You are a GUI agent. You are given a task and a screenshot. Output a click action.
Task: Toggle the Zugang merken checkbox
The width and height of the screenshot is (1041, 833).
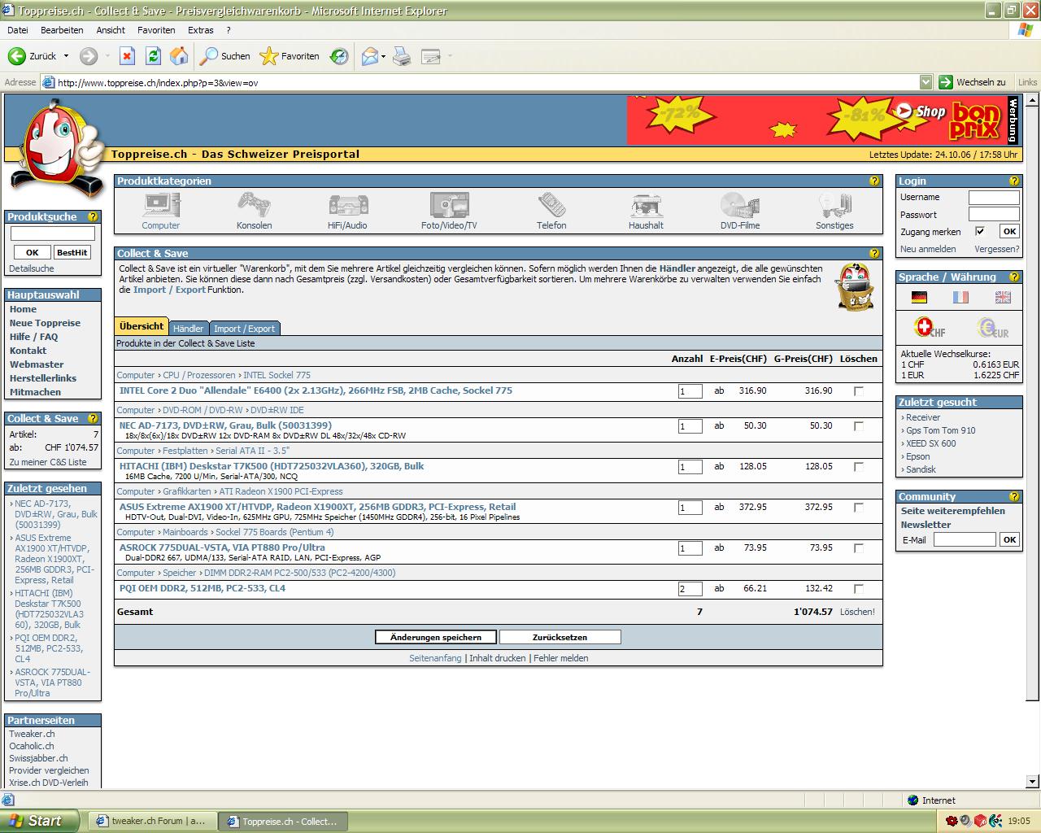pyautogui.click(x=980, y=232)
